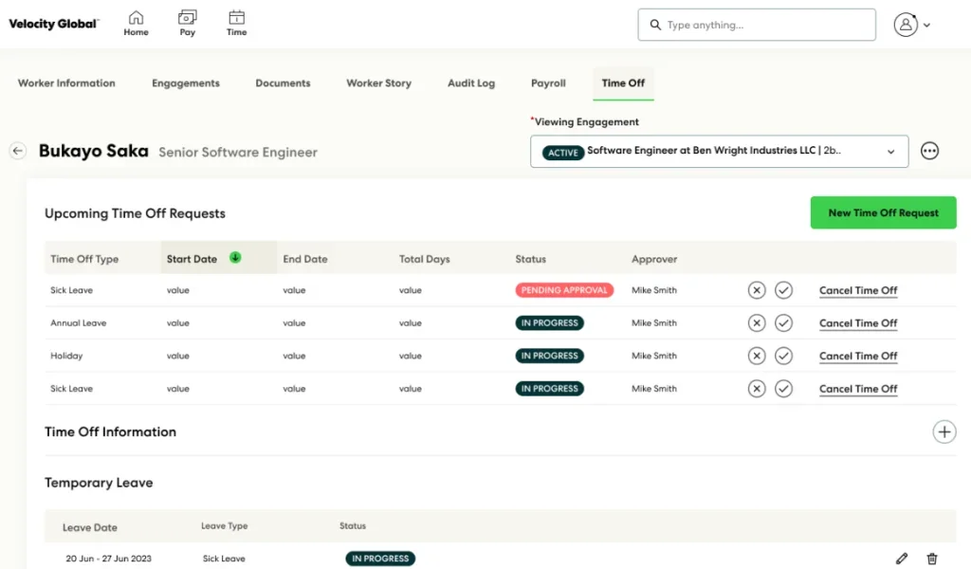The height and width of the screenshot is (569, 971).
Task: Switch to Payroll tab
Action: tap(548, 83)
